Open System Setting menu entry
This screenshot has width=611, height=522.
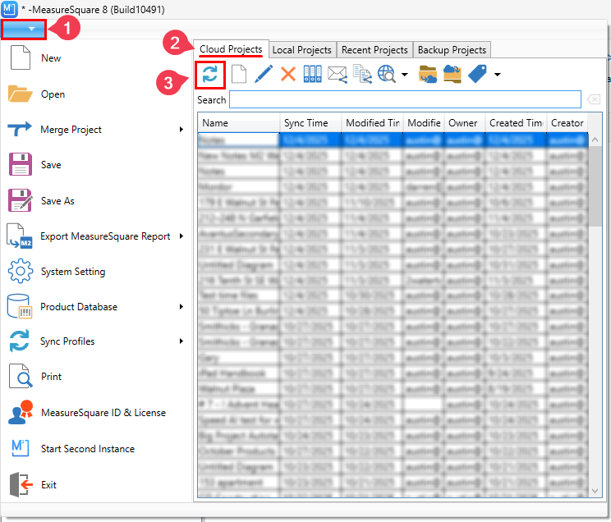pos(73,272)
